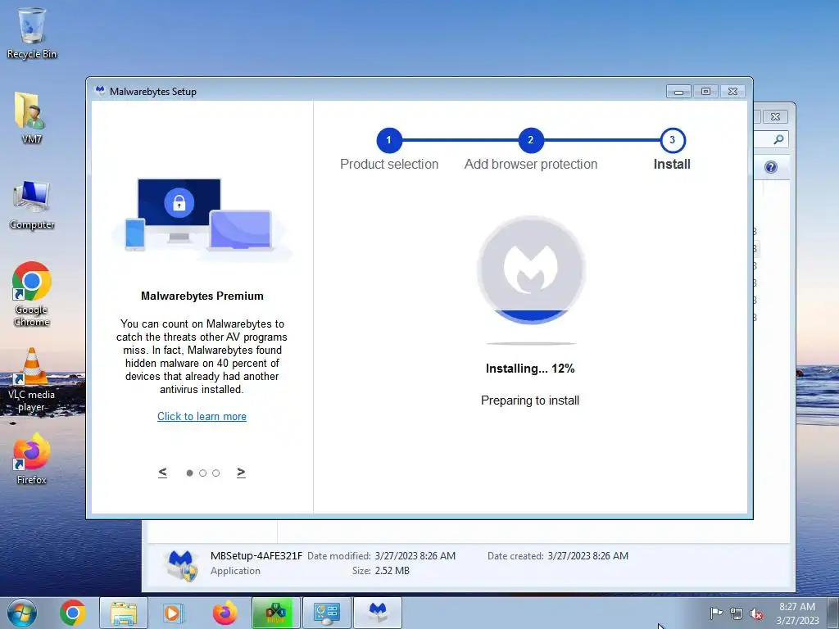Select the Malwarebytes Setup taskbar button
839x629 pixels.
click(378, 613)
